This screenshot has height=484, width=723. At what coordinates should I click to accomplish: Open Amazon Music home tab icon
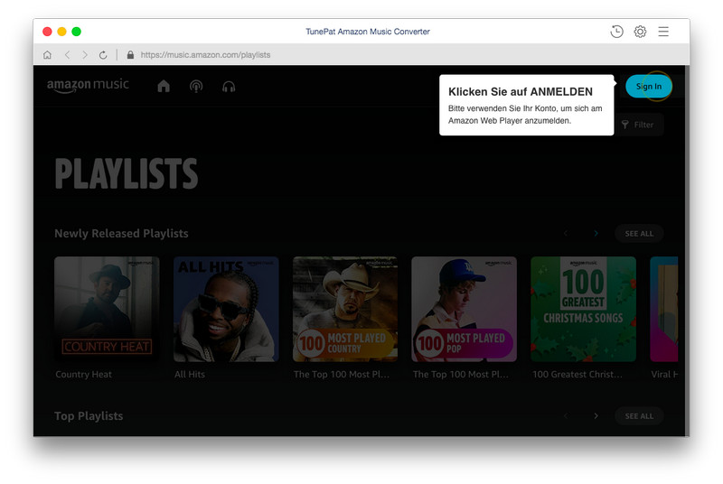pyautogui.click(x=164, y=86)
